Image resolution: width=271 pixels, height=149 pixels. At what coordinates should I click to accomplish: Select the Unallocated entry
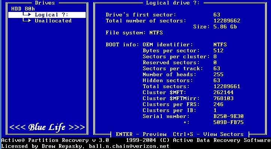pos(53,21)
